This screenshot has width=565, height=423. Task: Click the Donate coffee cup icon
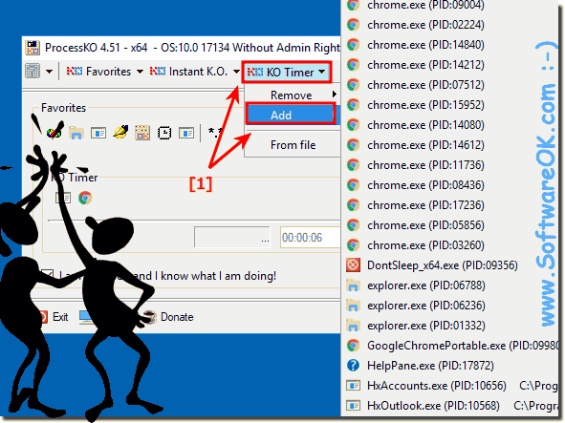point(149,317)
